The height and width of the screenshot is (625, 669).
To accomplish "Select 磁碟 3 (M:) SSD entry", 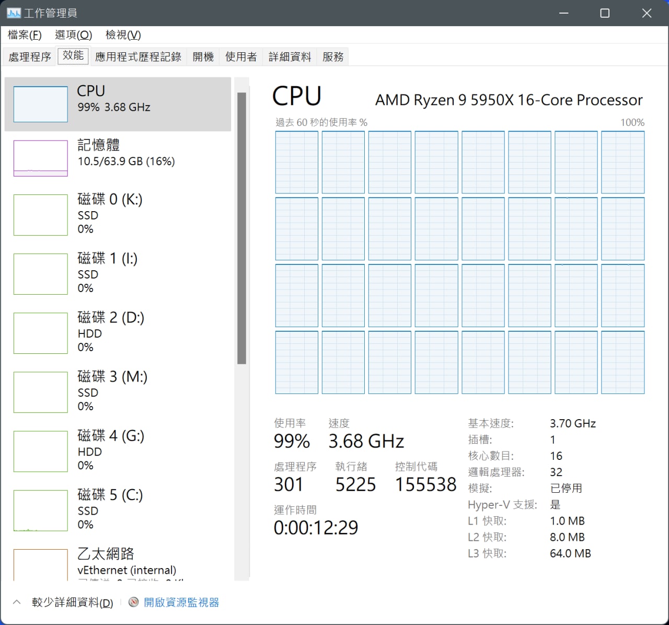I will click(118, 391).
